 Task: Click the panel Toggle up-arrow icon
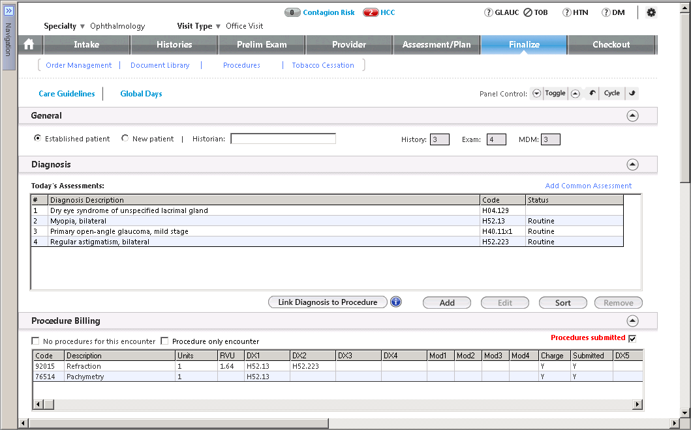(x=575, y=93)
